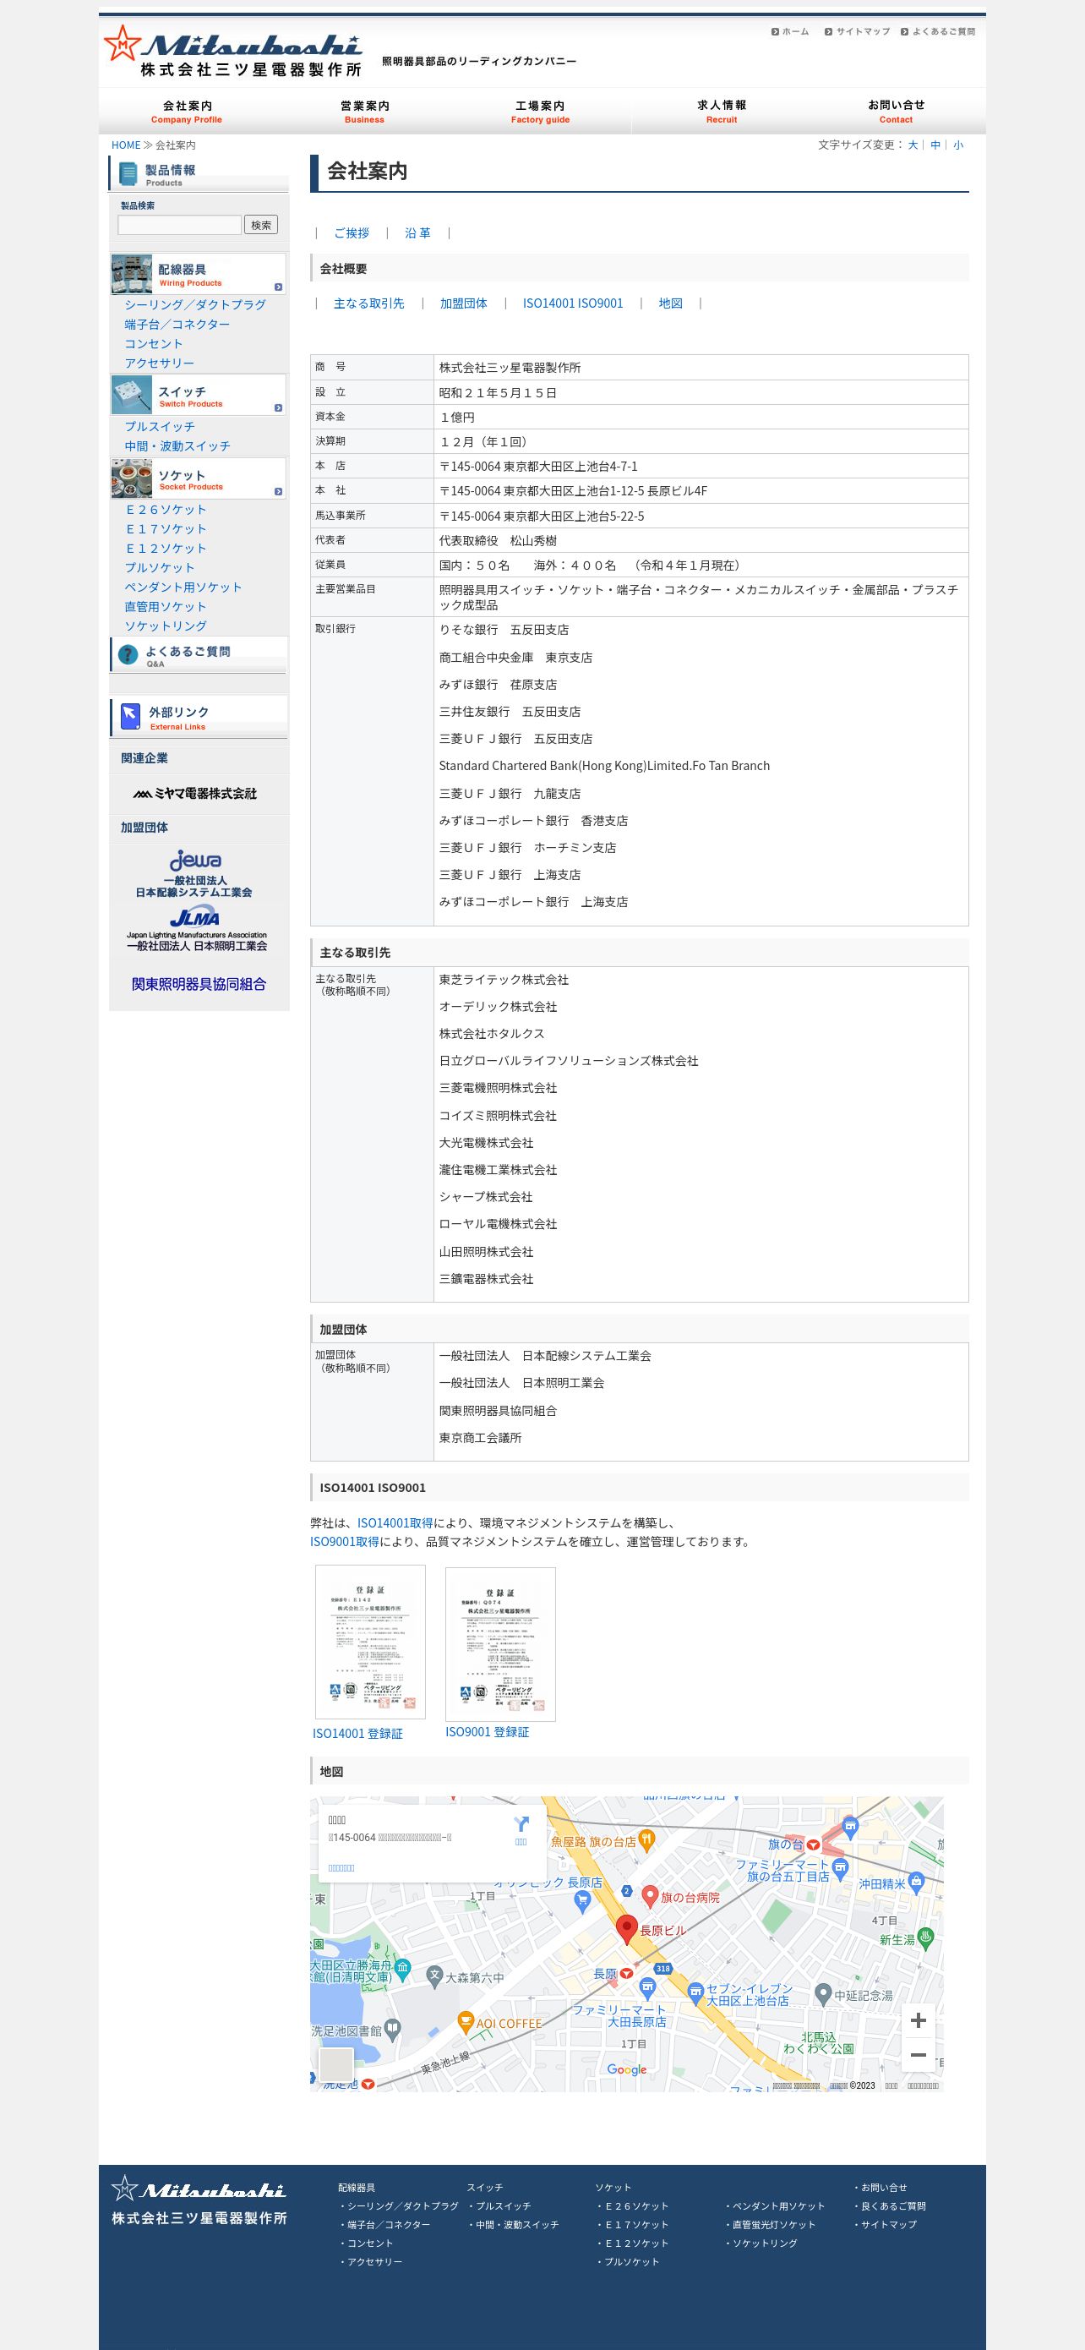Jump to 主なる取引先 anchor link
1085x2350 pixels.
coord(368,303)
